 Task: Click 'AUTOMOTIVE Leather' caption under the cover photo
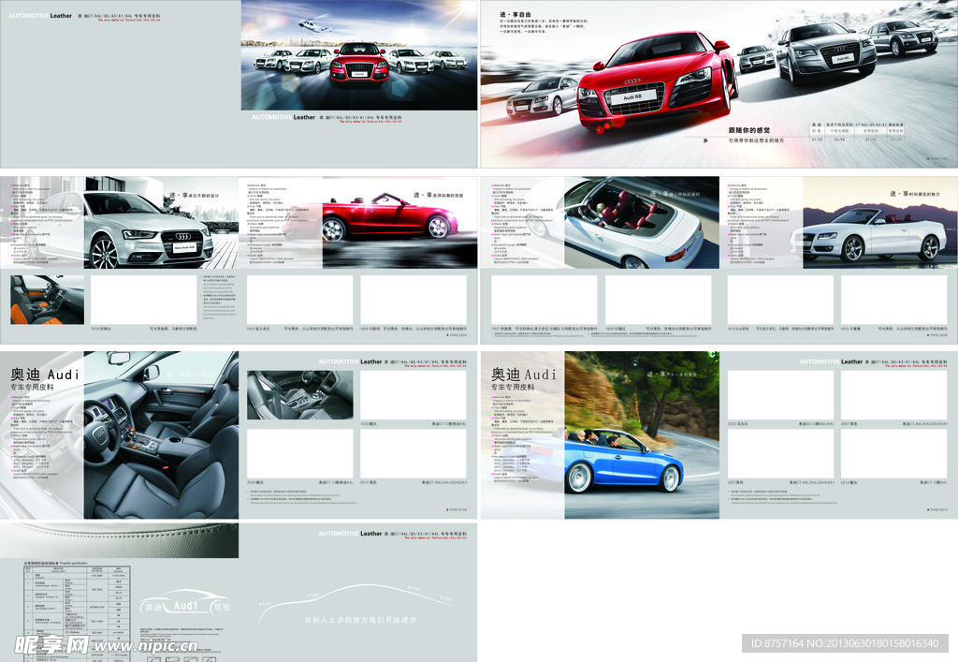pyautogui.click(x=283, y=117)
